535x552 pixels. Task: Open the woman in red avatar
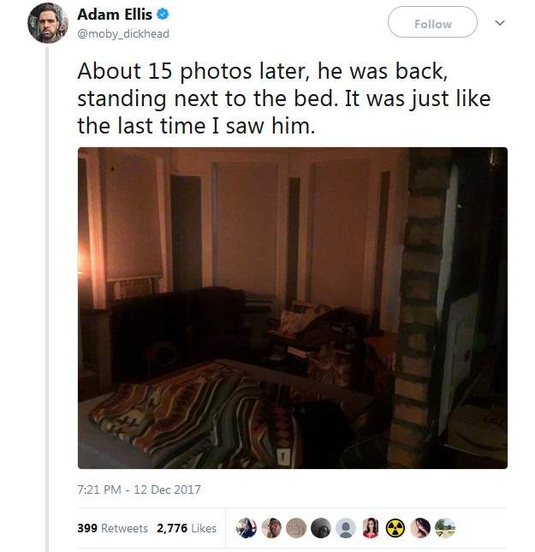point(371,528)
